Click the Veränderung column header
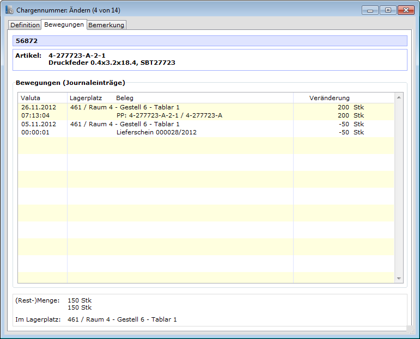 point(329,98)
